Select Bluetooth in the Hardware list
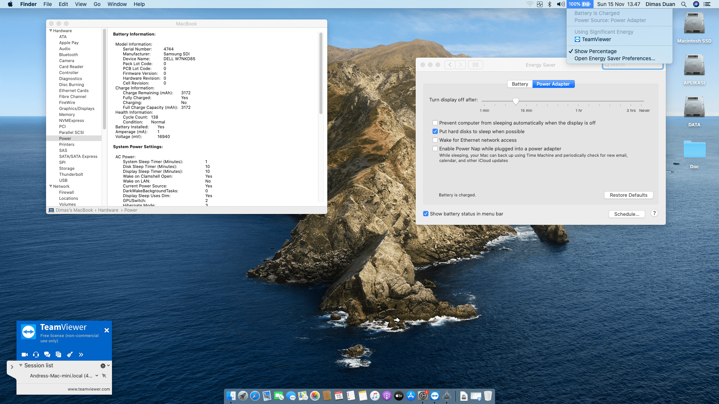 tap(69, 55)
